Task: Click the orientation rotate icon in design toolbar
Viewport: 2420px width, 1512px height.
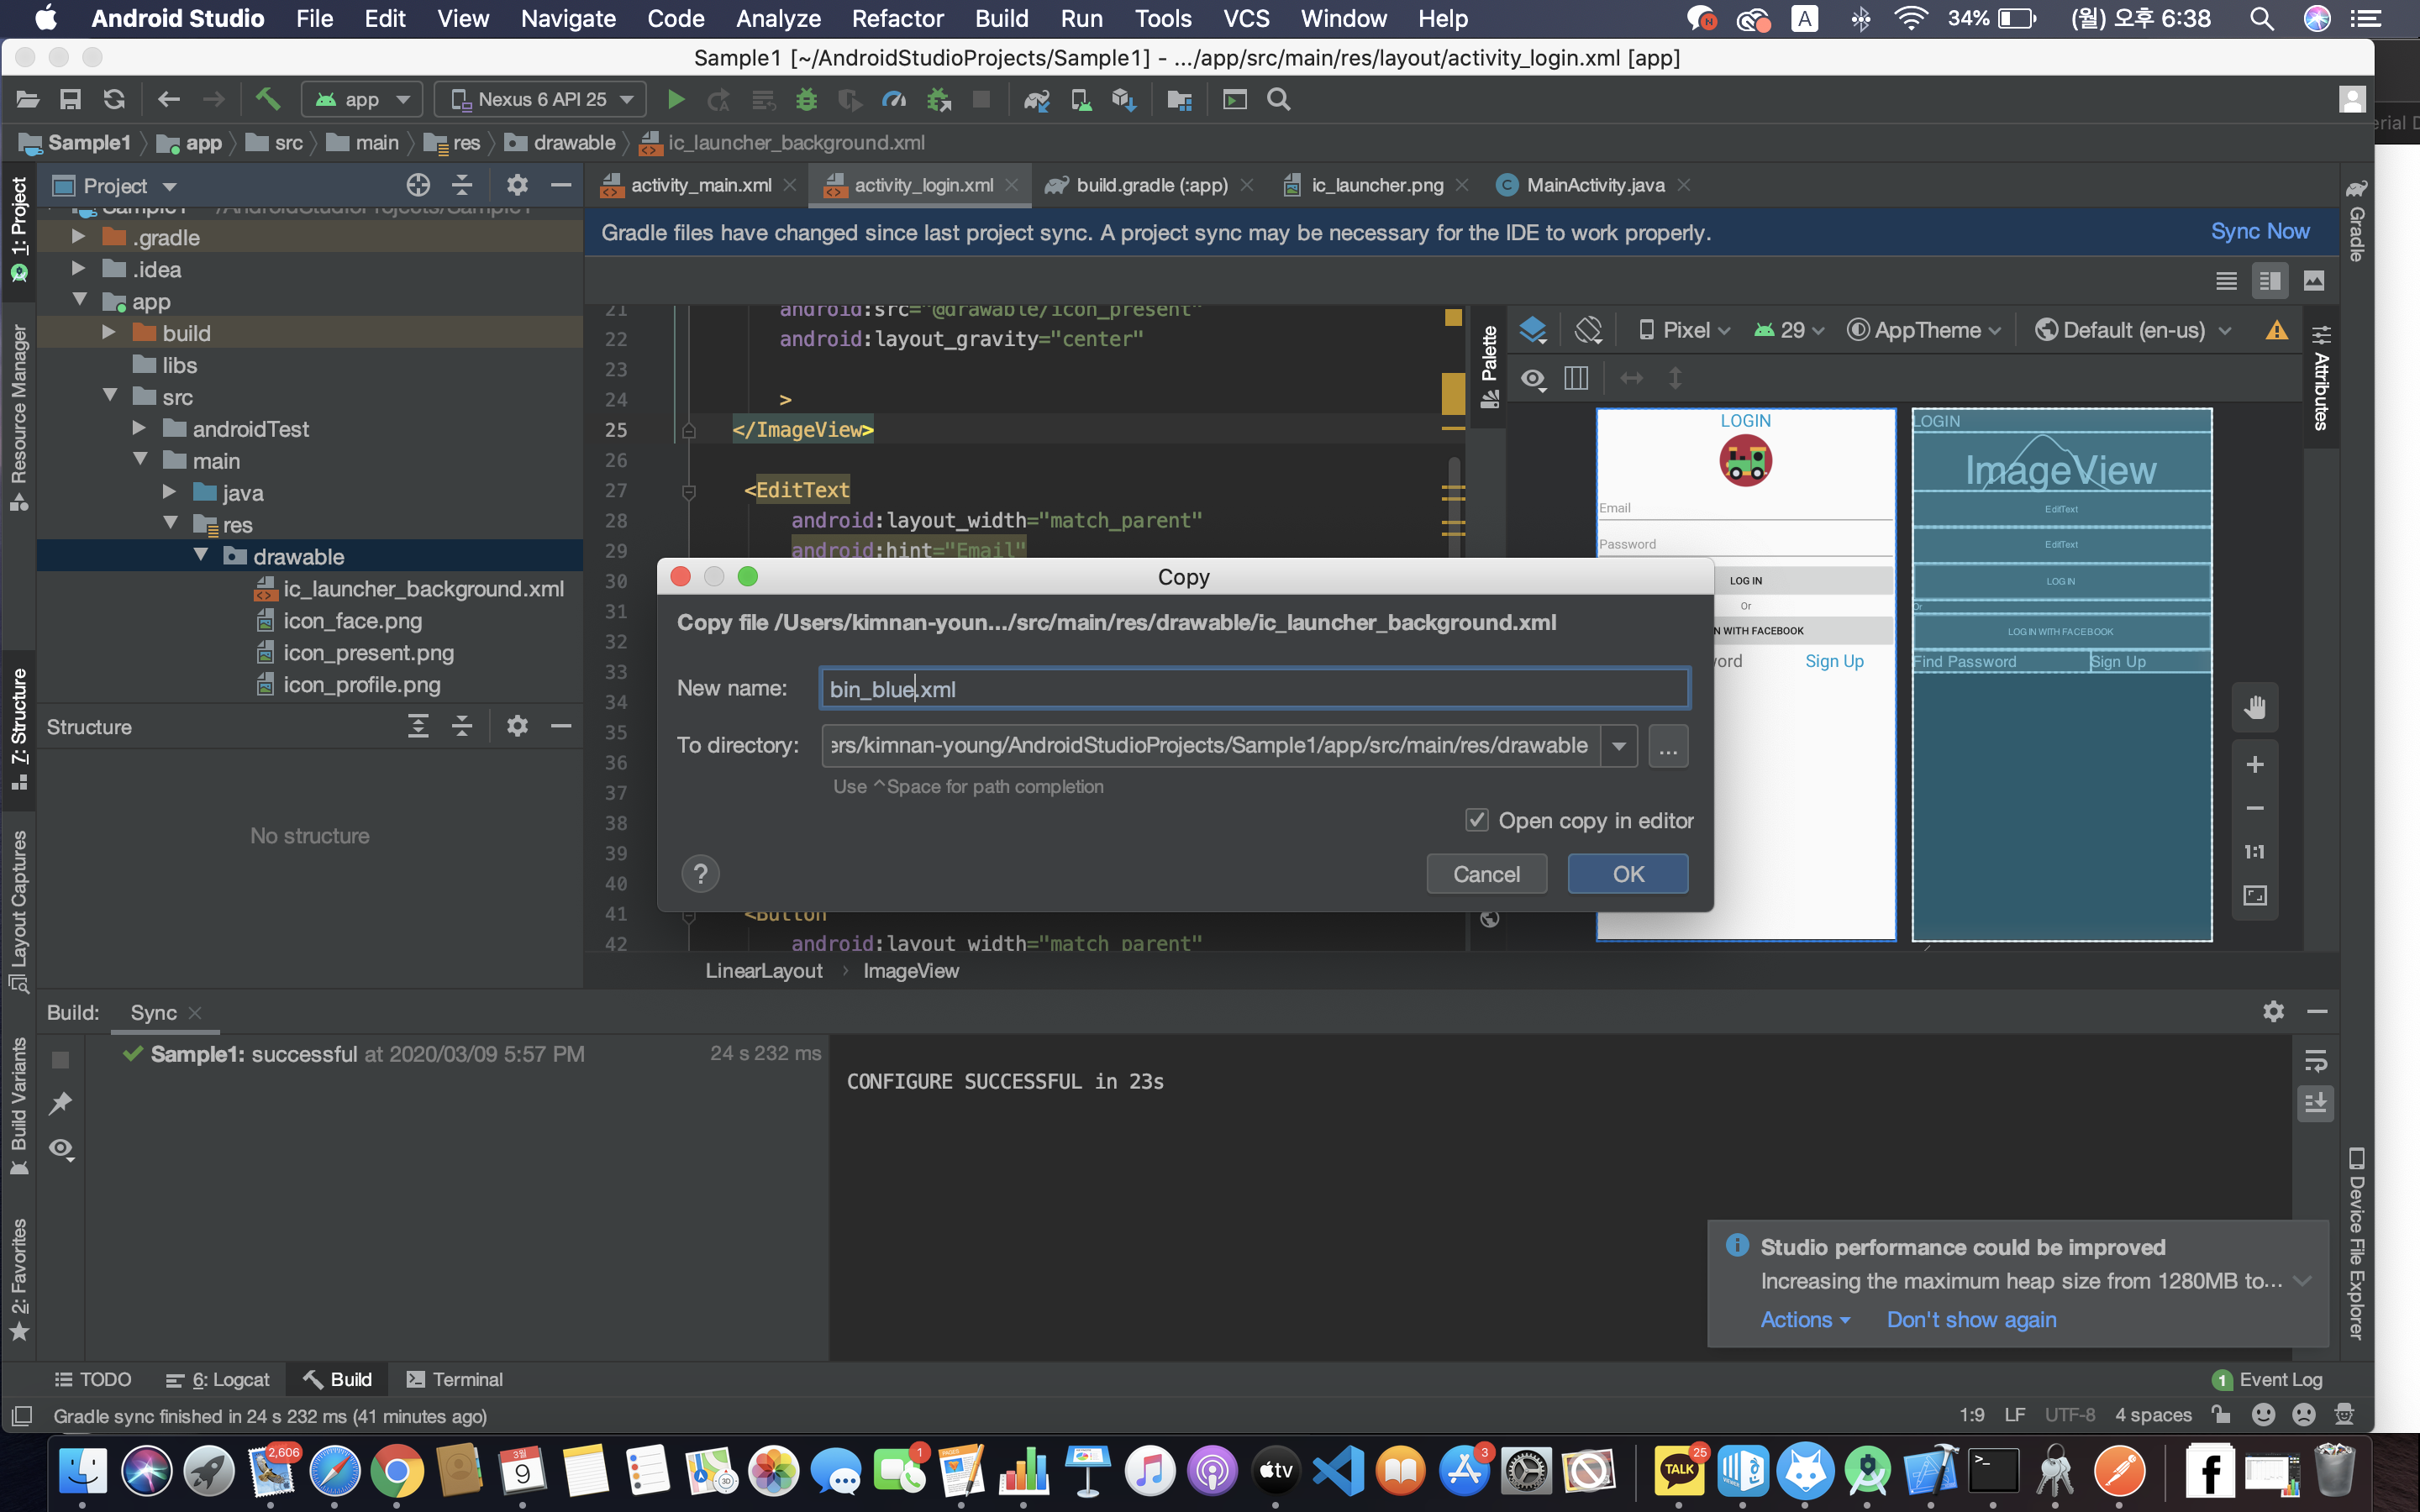Action: (x=1588, y=330)
